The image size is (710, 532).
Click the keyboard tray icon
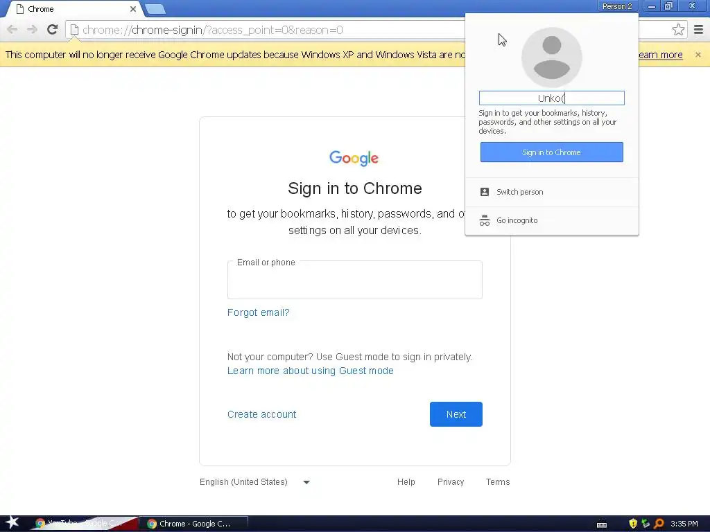(x=602, y=524)
